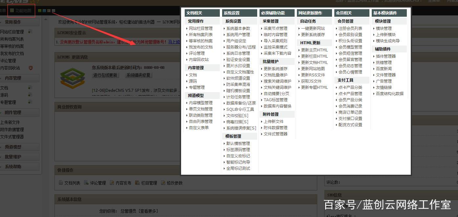Click the shield icon beside sidebar 内容回收站
The height and width of the screenshot is (217, 458).
click(x=31, y=68)
